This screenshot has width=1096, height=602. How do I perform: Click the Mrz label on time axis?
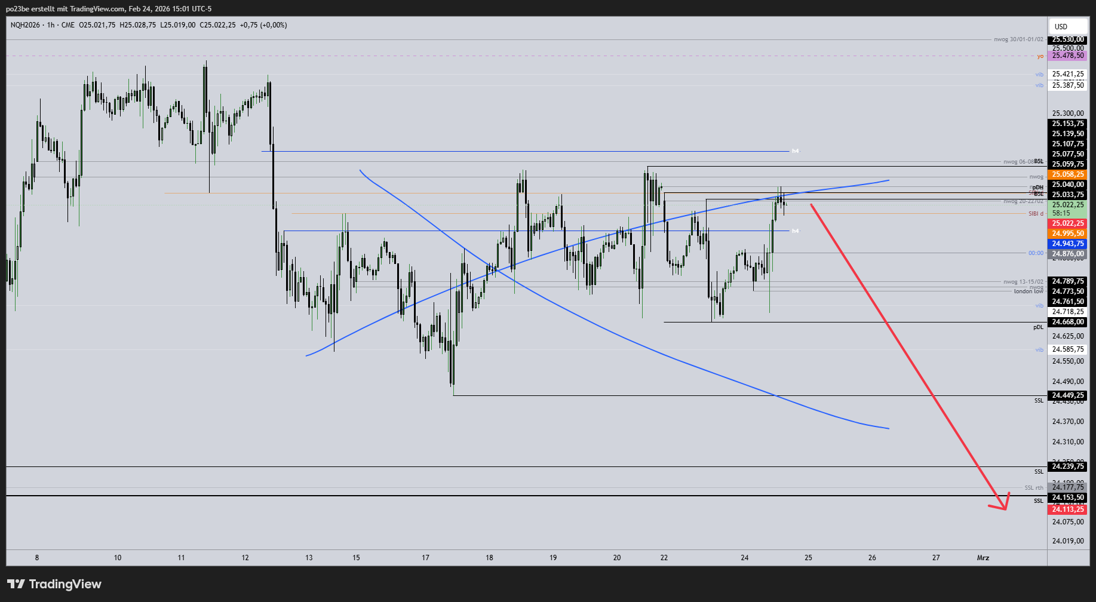(x=983, y=558)
